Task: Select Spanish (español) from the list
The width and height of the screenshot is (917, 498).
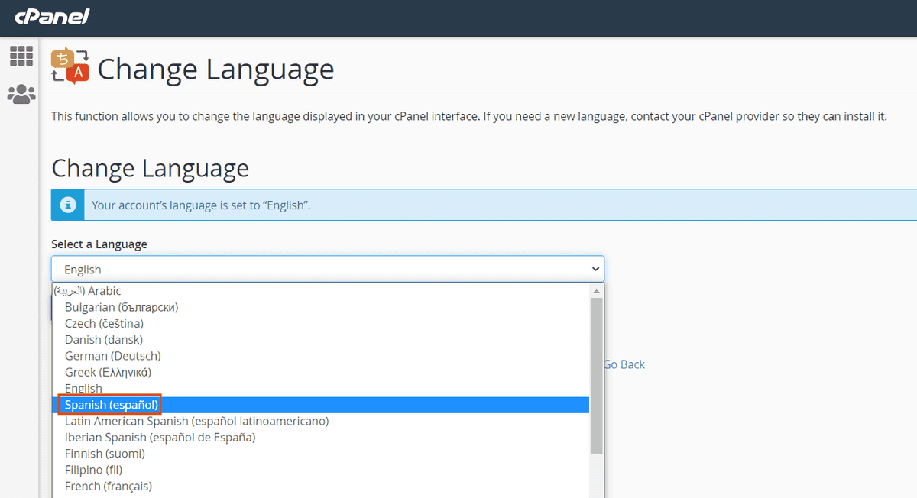Action: 110,404
